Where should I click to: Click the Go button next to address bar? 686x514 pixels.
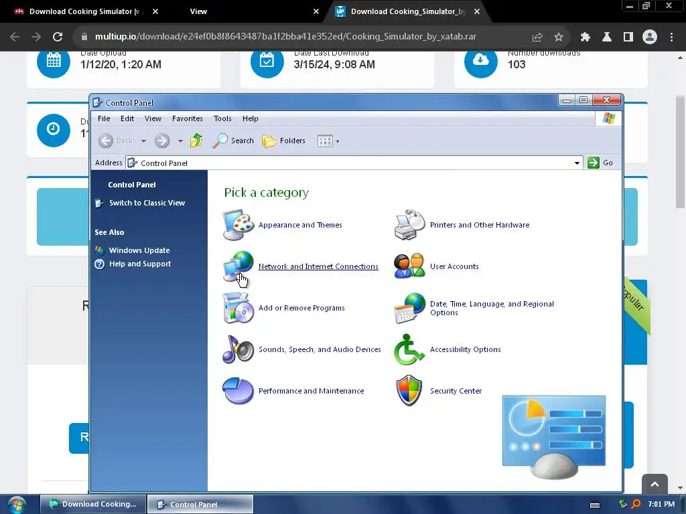tap(600, 163)
